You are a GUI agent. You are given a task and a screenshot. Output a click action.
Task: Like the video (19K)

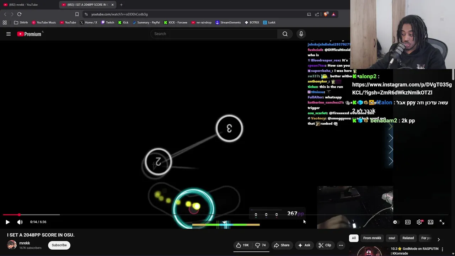[x=242, y=245]
